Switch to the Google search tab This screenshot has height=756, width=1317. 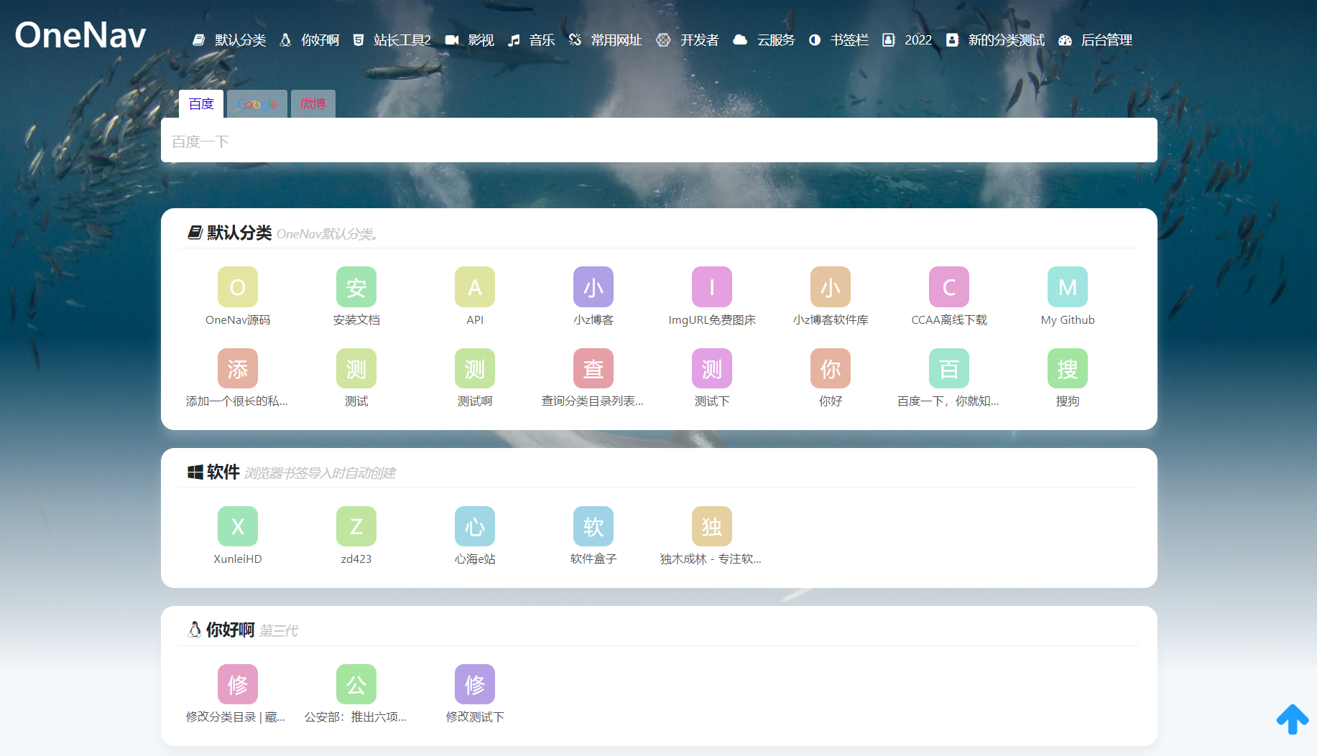pyautogui.click(x=257, y=104)
